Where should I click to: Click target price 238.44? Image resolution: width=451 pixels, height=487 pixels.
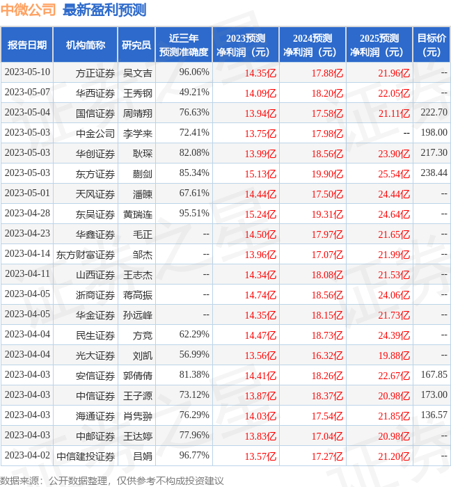pyautogui.click(x=434, y=173)
